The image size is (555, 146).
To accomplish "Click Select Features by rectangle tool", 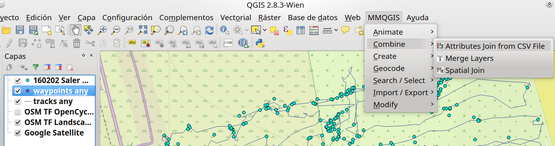I will tap(256, 30).
